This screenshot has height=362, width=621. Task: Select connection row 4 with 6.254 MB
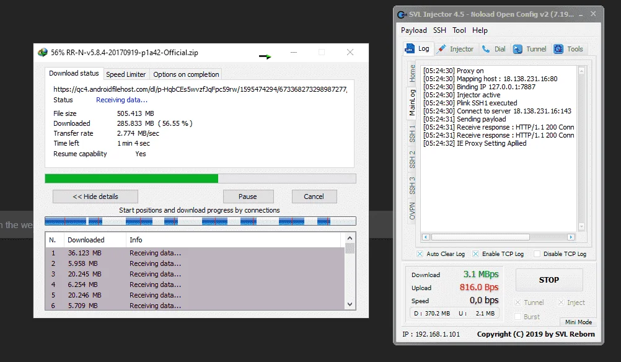[195, 285]
